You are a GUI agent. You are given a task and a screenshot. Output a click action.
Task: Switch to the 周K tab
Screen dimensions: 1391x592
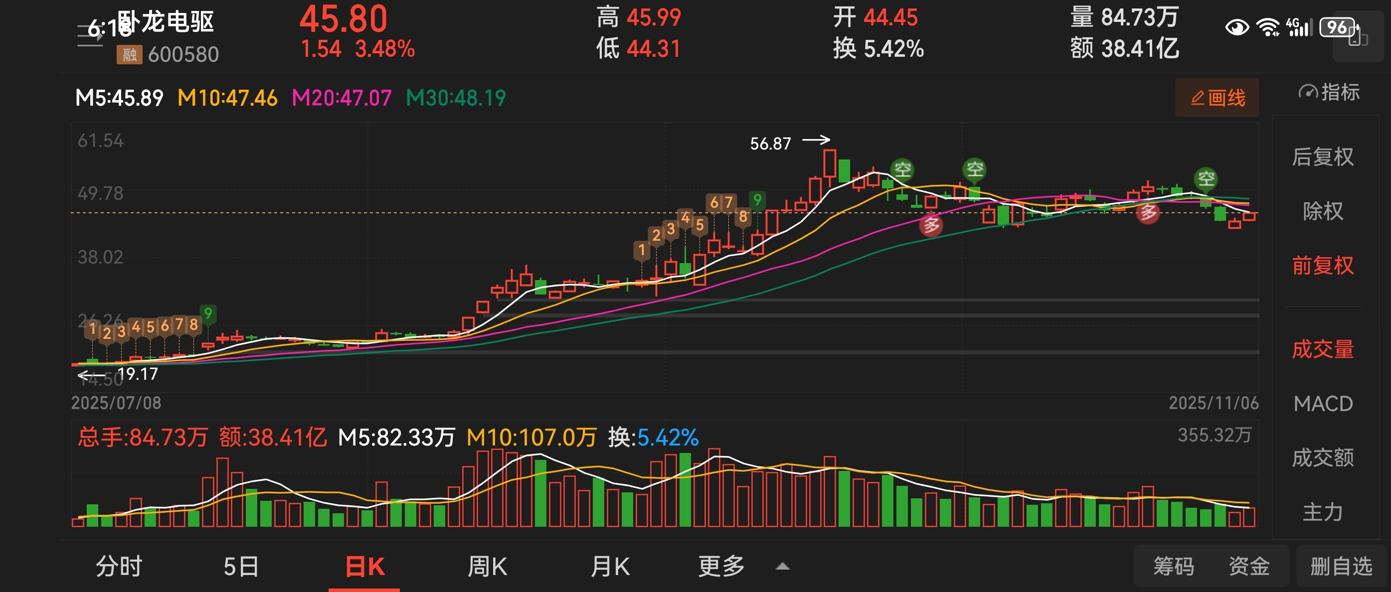(487, 567)
